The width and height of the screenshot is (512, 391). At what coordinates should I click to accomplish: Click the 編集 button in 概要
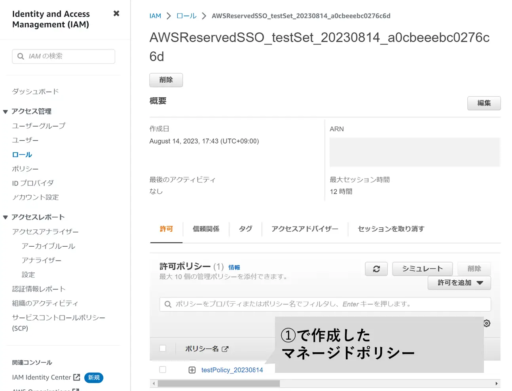(x=484, y=103)
